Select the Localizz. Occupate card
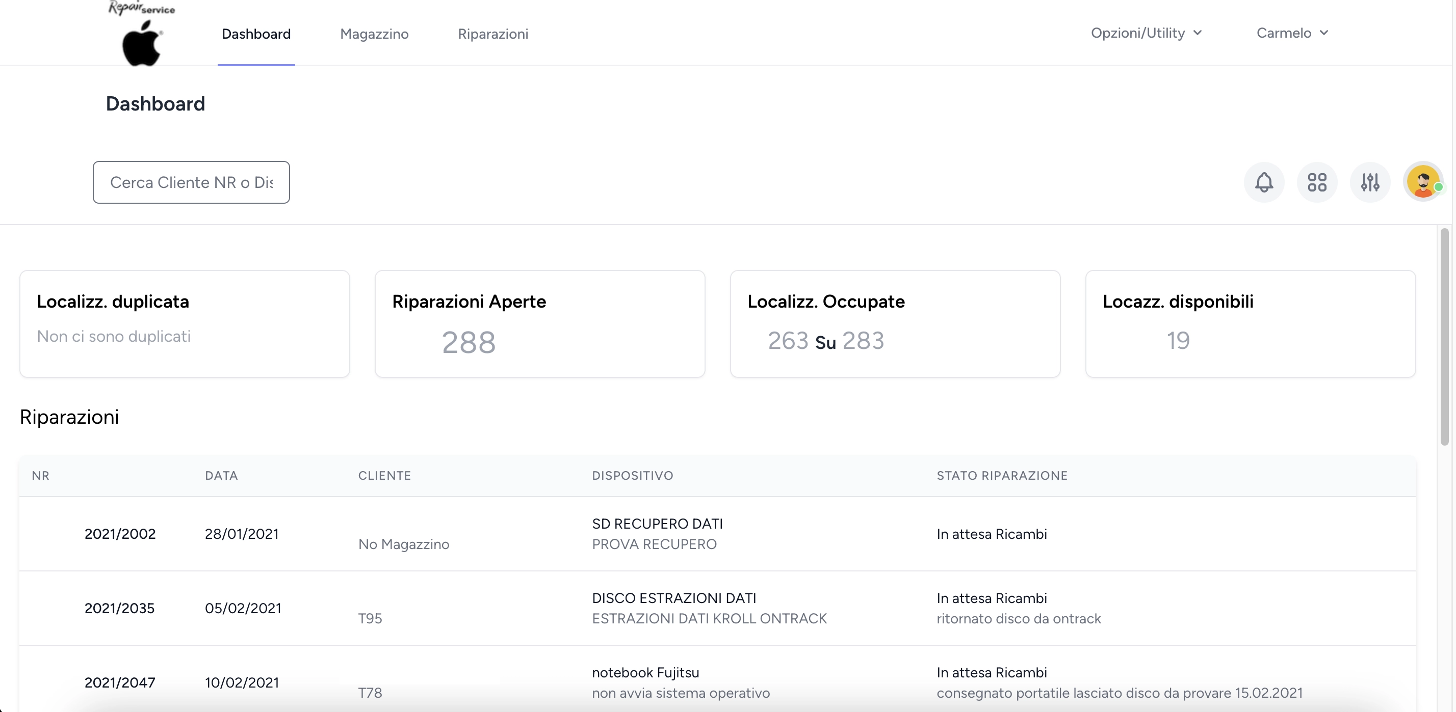This screenshot has height=712, width=1456. (x=895, y=323)
